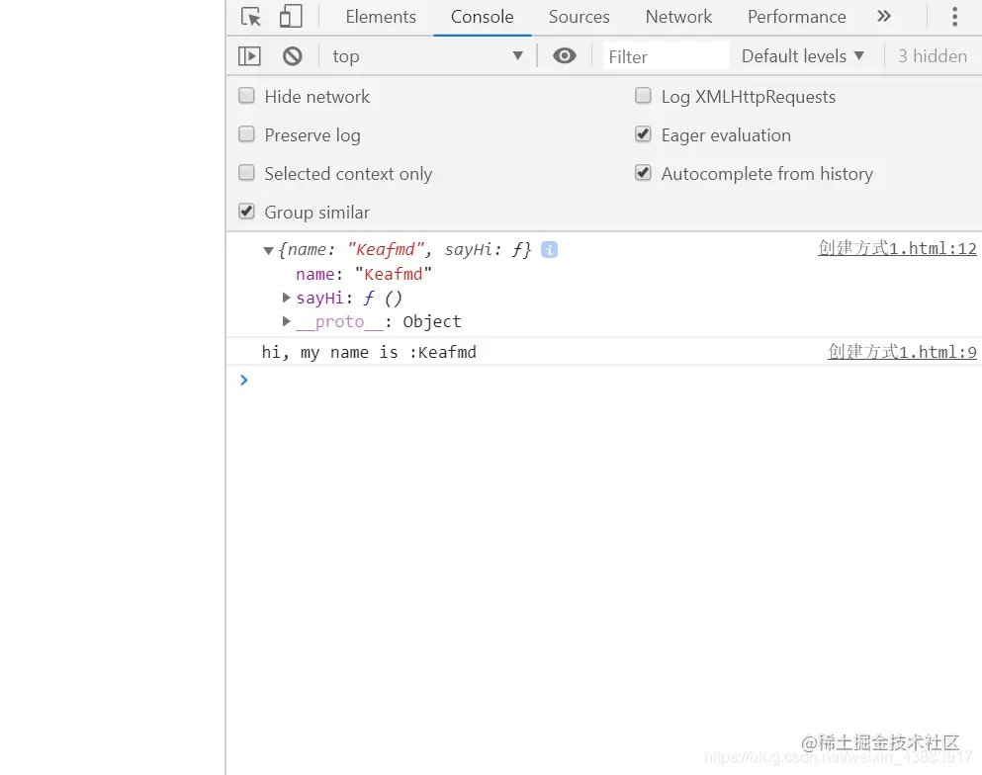Select the Console tab
The height and width of the screenshot is (775, 982).
pyautogui.click(x=483, y=17)
